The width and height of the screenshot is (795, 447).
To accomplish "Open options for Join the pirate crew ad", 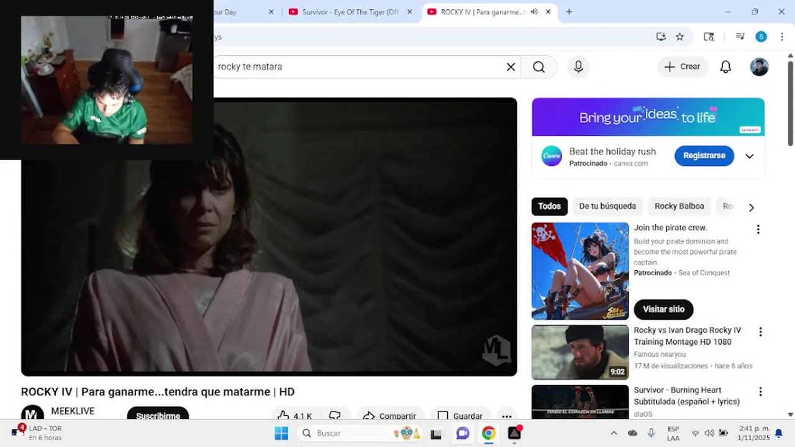I will pyautogui.click(x=758, y=230).
